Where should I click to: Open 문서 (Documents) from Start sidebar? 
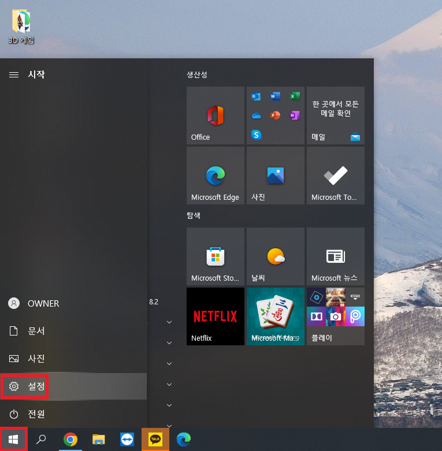tap(73, 331)
